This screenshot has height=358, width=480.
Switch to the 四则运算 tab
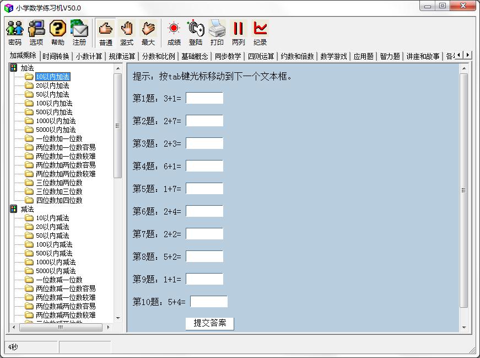(x=261, y=56)
